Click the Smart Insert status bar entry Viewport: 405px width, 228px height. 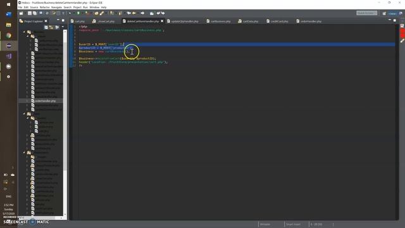click(x=294, y=224)
